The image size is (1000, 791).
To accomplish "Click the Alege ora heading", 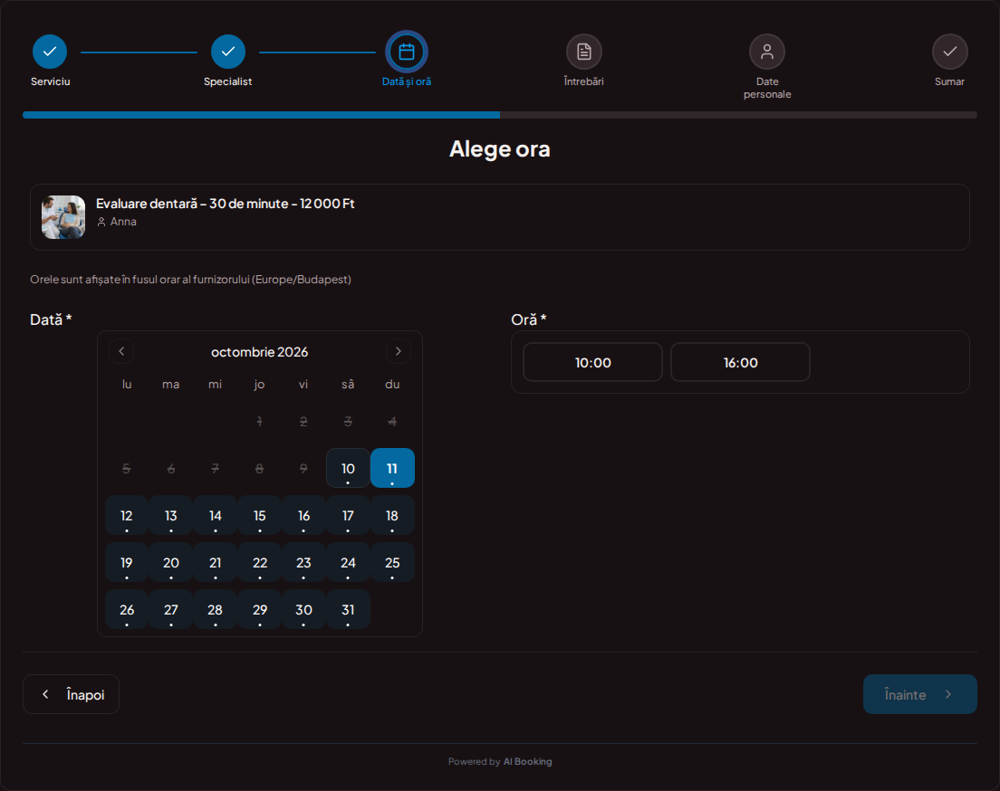I will click(x=500, y=149).
